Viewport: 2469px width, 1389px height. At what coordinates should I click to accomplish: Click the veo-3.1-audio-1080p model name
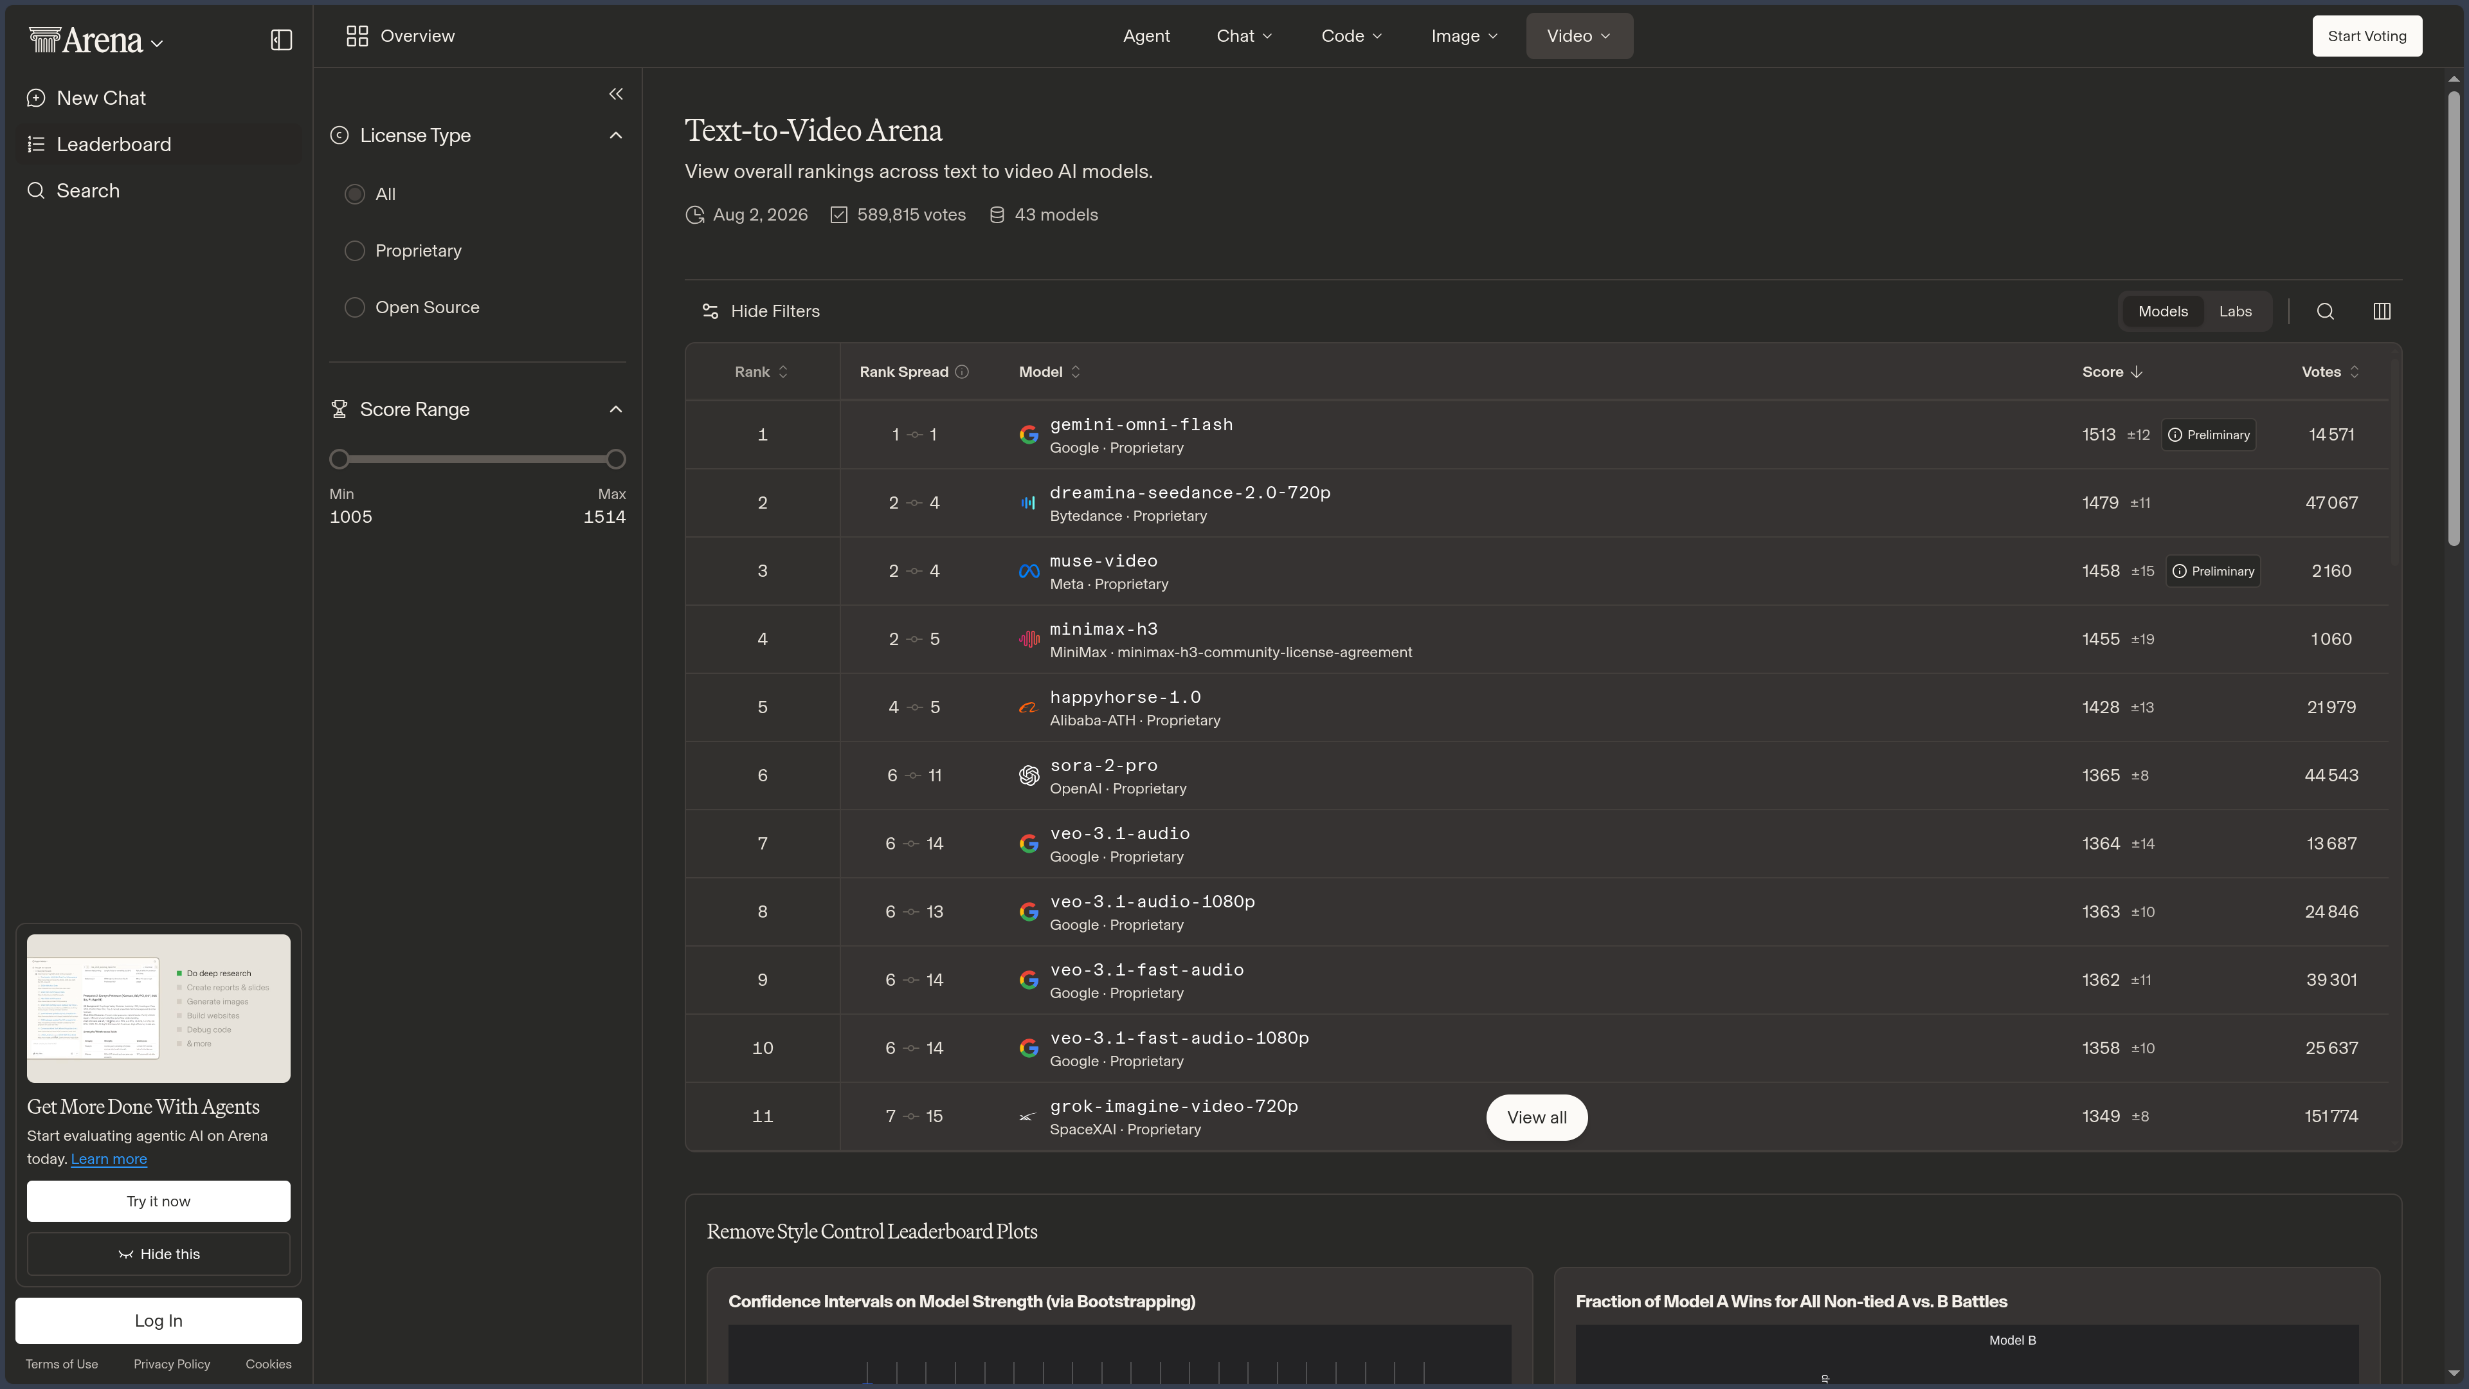tap(1152, 901)
